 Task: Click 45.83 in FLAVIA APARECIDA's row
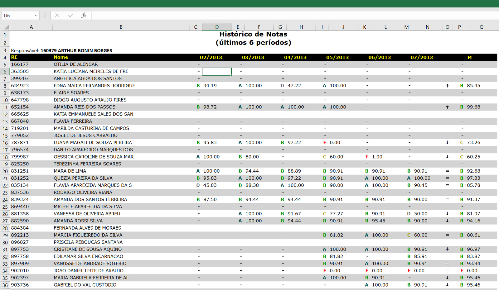point(210,185)
